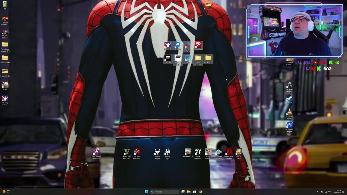
Task: Open the Windows Start menu
Action: pyautogui.click(x=146, y=192)
